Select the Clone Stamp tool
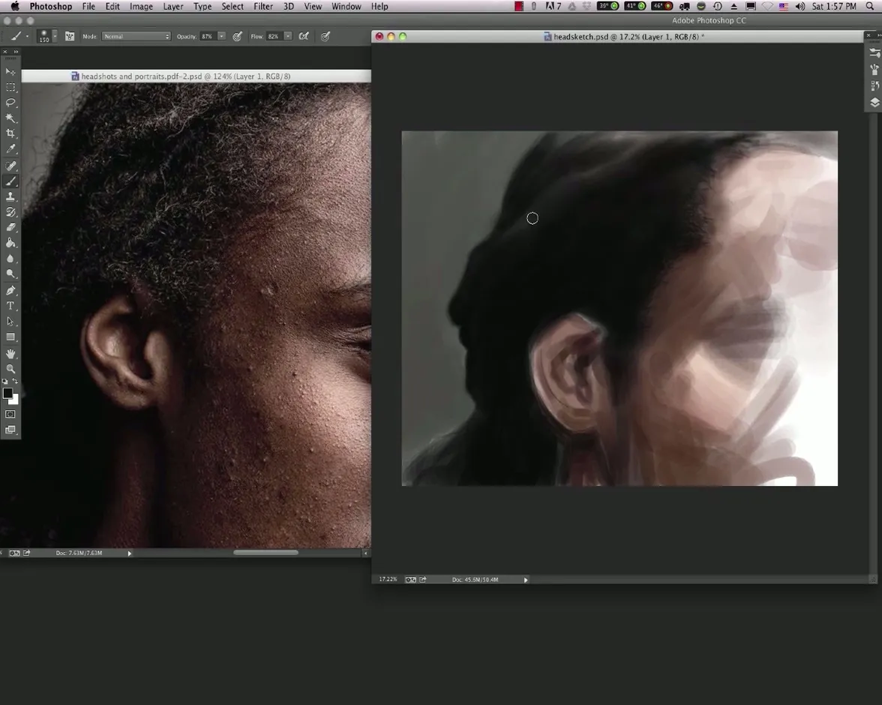 click(10, 196)
